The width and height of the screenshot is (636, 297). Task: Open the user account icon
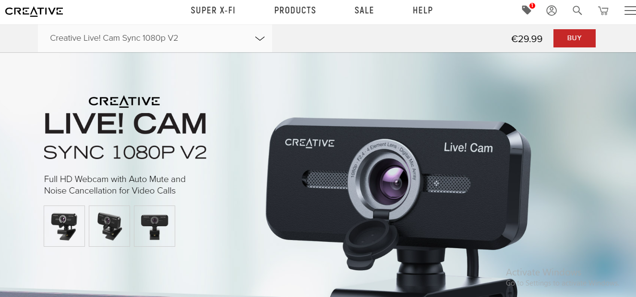[x=552, y=11]
